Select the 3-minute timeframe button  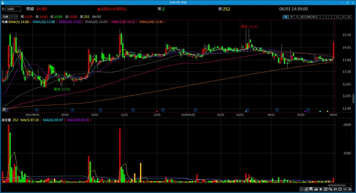pos(326,17)
